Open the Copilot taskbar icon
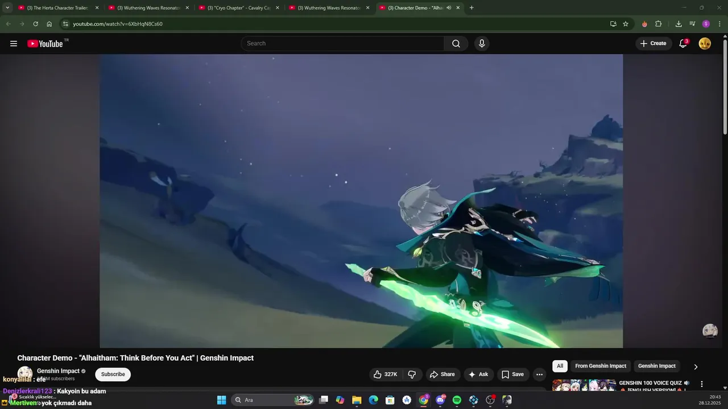Viewport: 728px width, 409px height. click(x=340, y=400)
